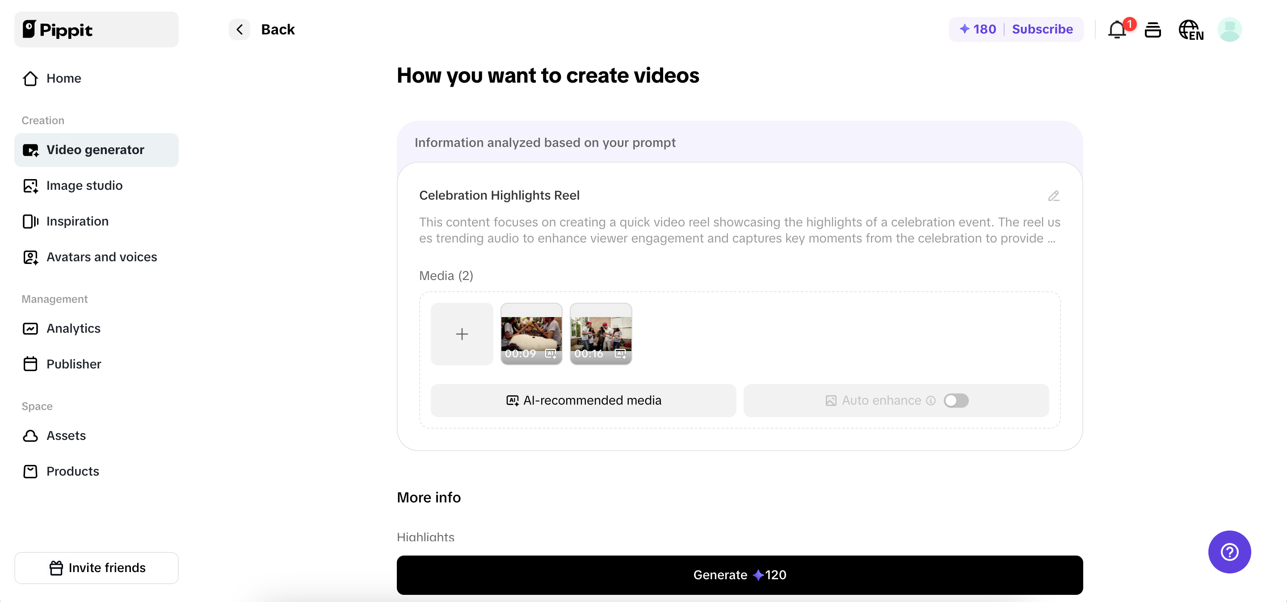Click the Invite friends button
Image resolution: width=1287 pixels, height=602 pixels.
point(96,568)
